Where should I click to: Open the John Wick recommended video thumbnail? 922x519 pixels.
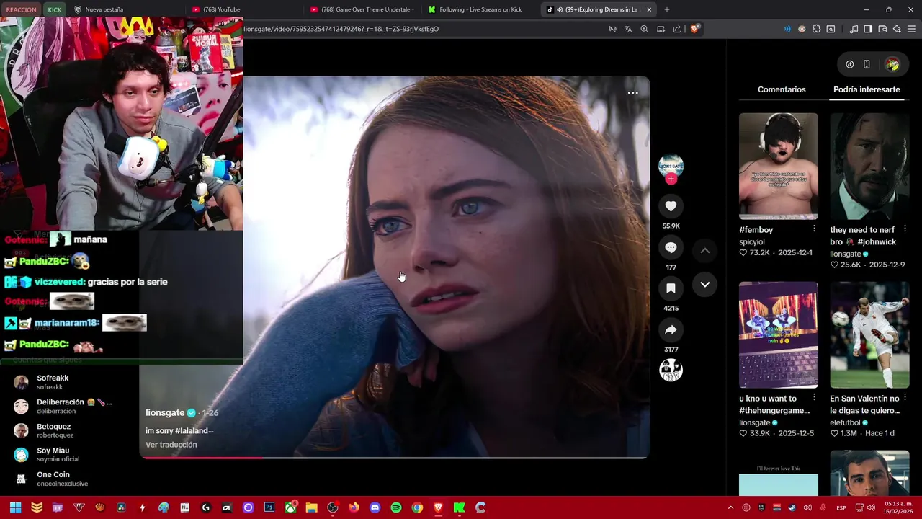[869, 166]
